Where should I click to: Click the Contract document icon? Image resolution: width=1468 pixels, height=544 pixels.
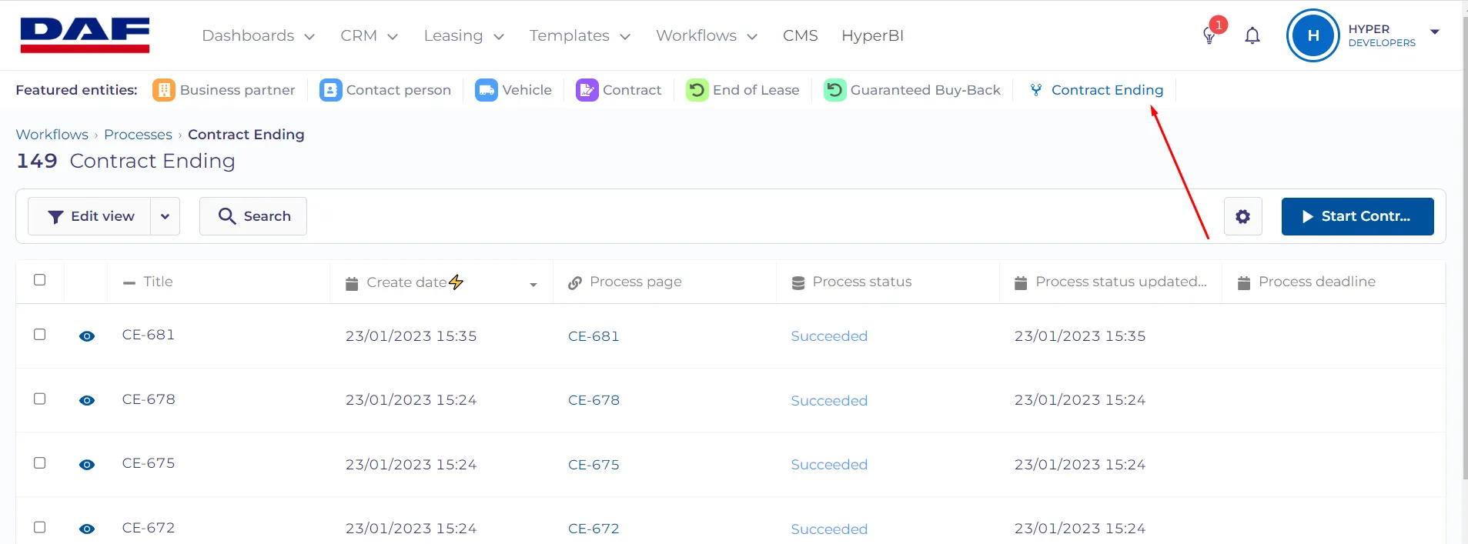[587, 90]
